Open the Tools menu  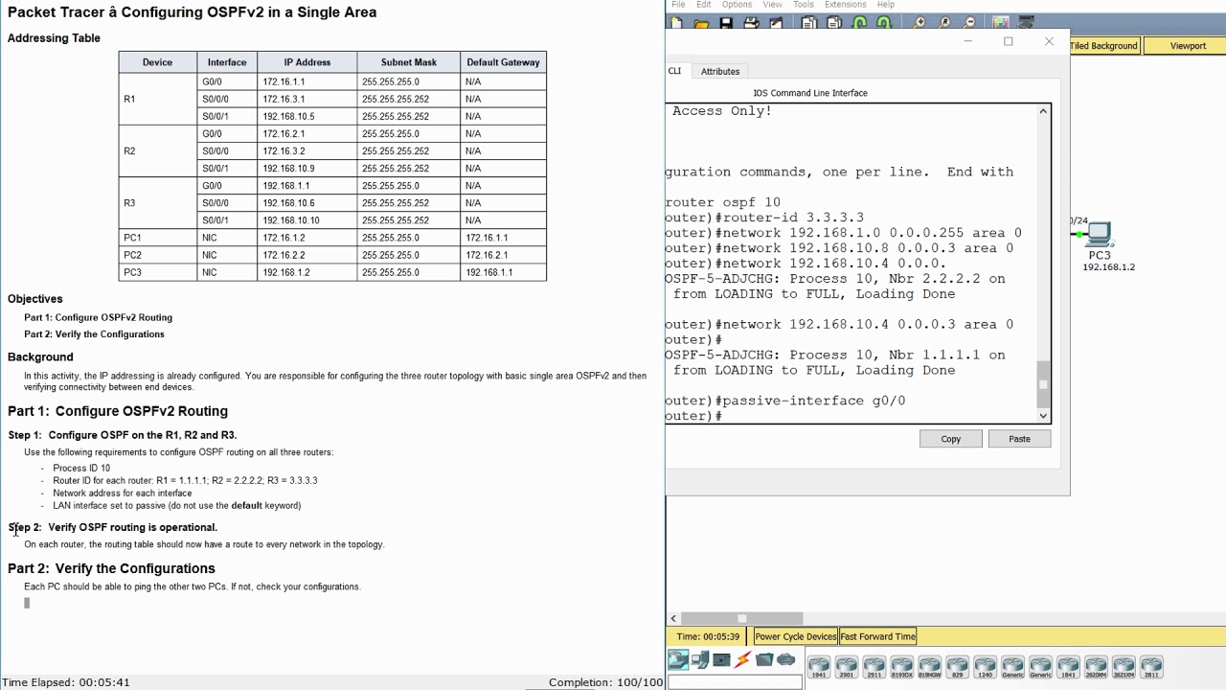[804, 5]
